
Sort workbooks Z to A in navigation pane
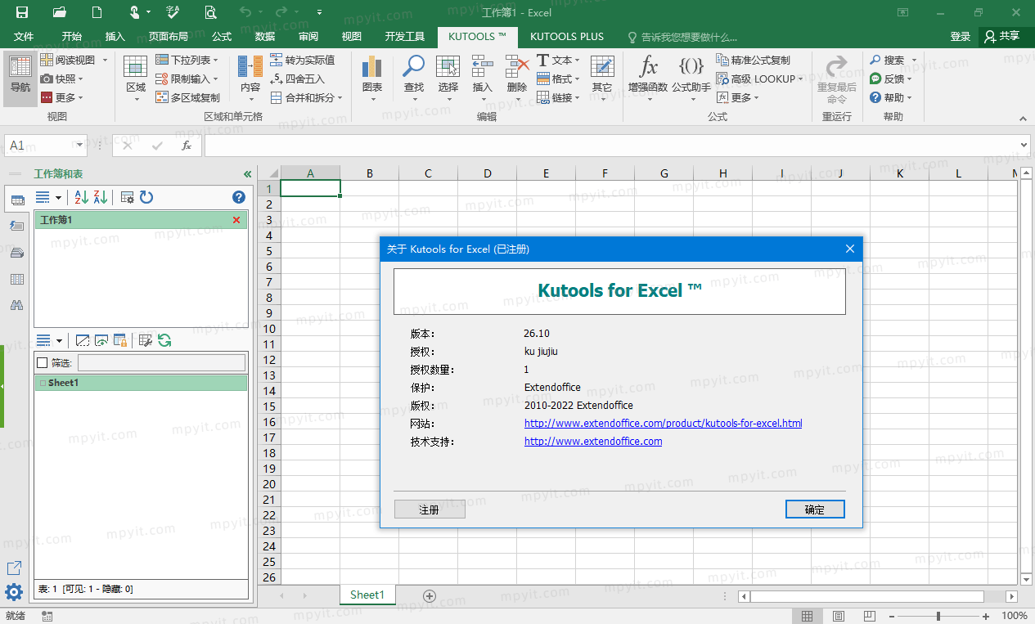[x=101, y=197]
